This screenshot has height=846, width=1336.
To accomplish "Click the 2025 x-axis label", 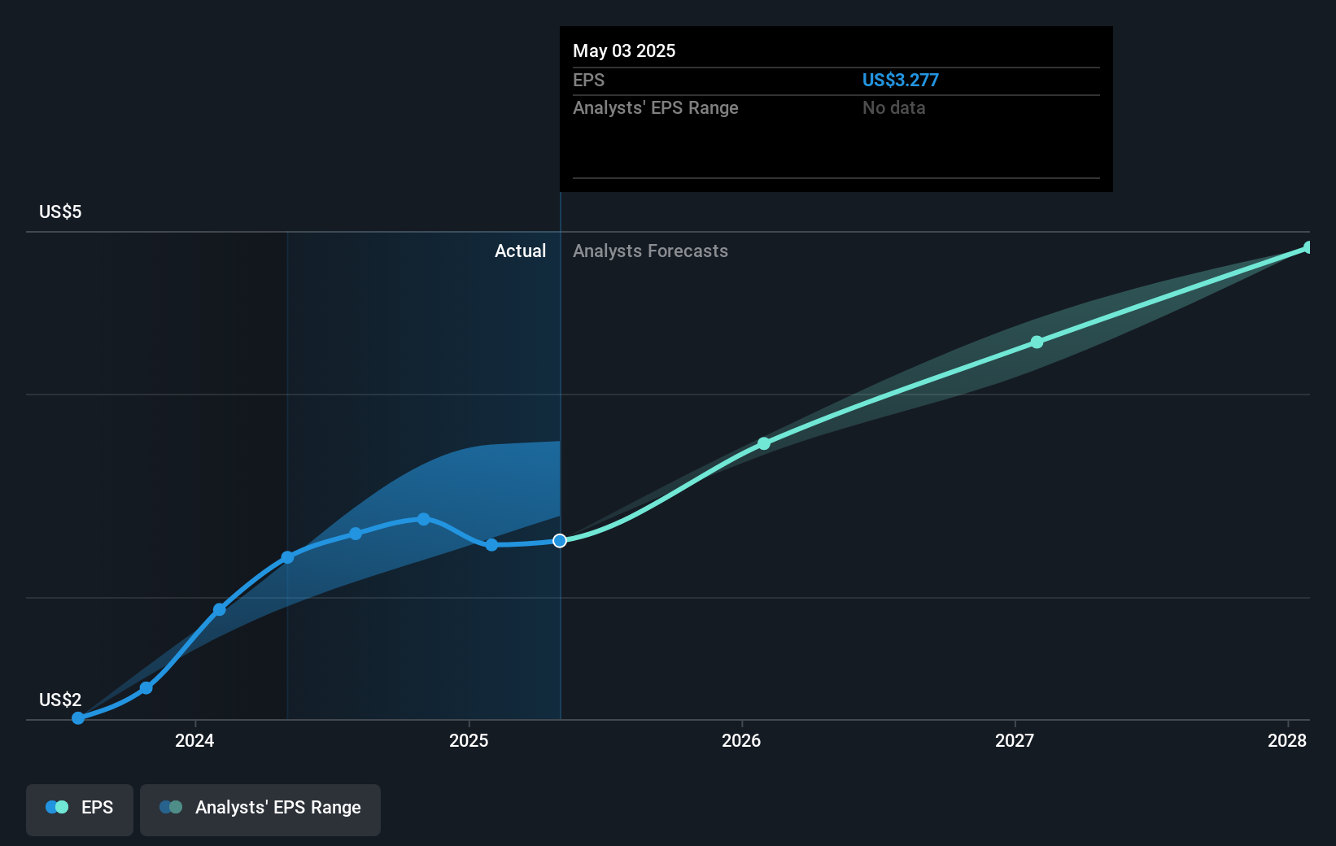I will [x=469, y=740].
